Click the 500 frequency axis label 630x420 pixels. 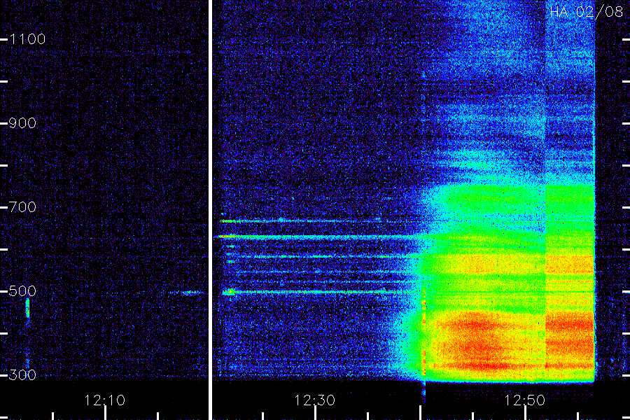[x=22, y=291]
